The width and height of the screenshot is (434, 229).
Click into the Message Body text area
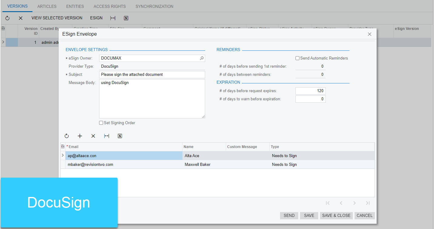pos(152,99)
